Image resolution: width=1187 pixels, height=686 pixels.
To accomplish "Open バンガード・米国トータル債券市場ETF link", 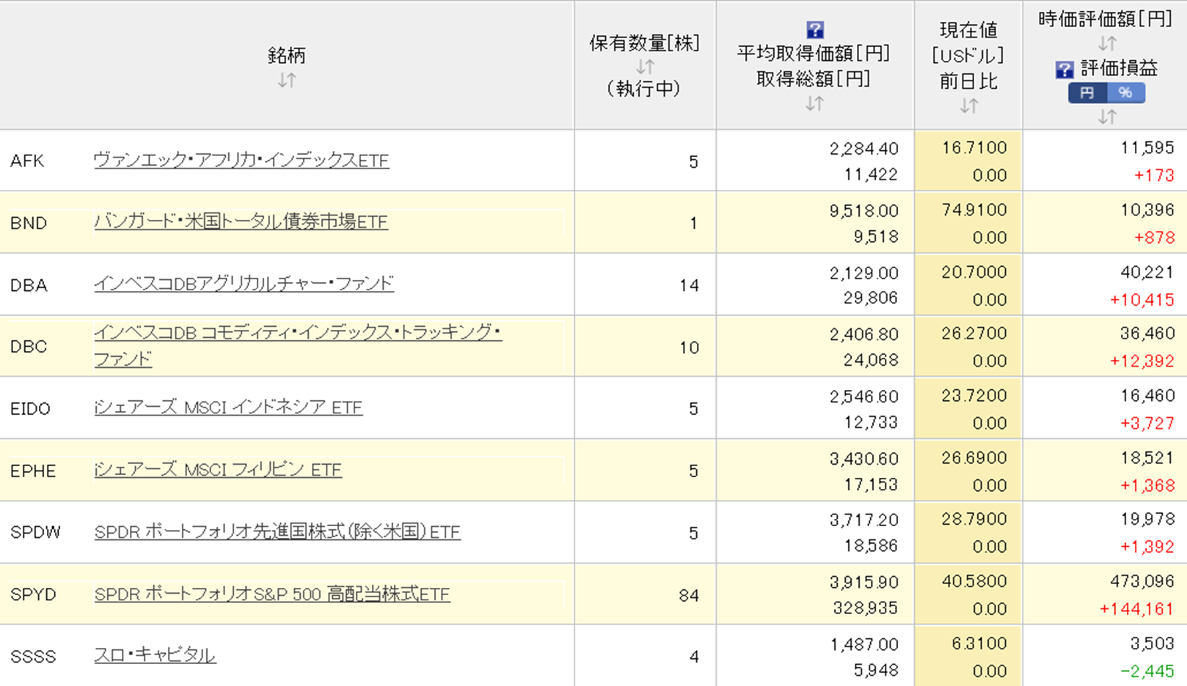I will [241, 222].
